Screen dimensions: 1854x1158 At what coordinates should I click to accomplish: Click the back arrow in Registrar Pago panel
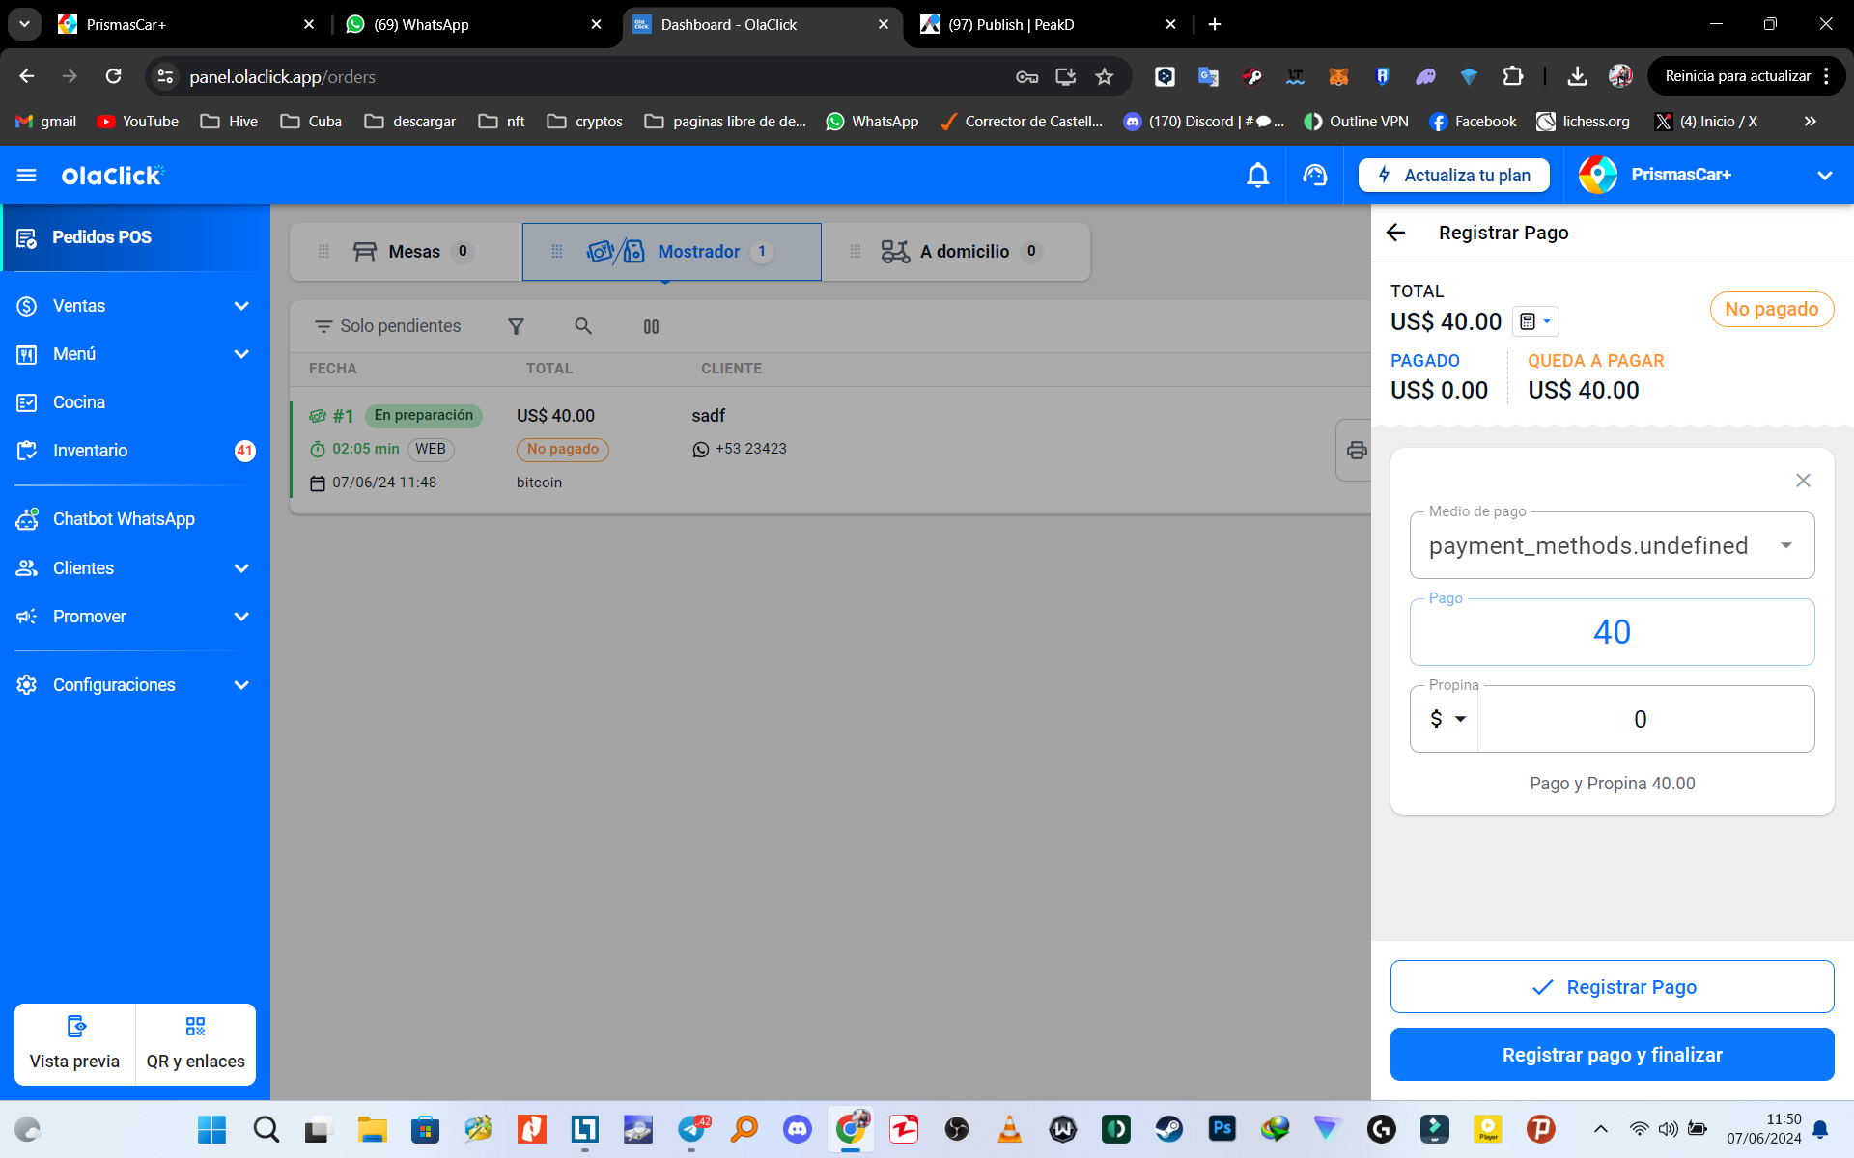click(x=1396, y=233)
